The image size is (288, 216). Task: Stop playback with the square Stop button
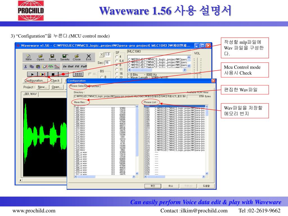point(53,74)
